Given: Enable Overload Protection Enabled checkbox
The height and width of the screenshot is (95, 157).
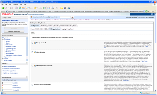Looking at the screenshot, I should point(32,85).
